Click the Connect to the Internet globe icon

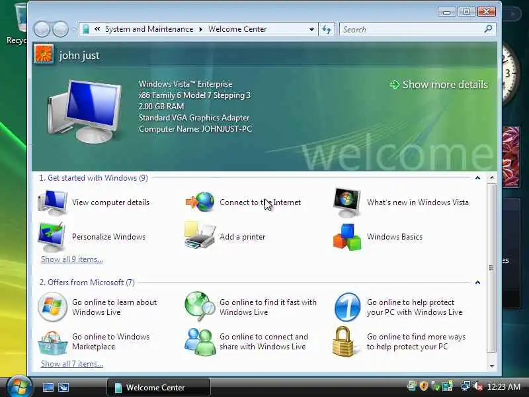click(200, 202)
